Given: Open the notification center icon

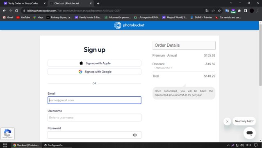Looking at the screenshot, I should click(256, 145).
